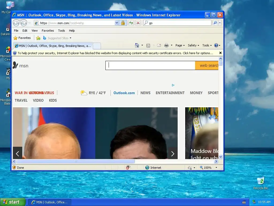This screenshot has height=206, width=274.
Task: Click the security lock icon in address bar
Action: 123,23
